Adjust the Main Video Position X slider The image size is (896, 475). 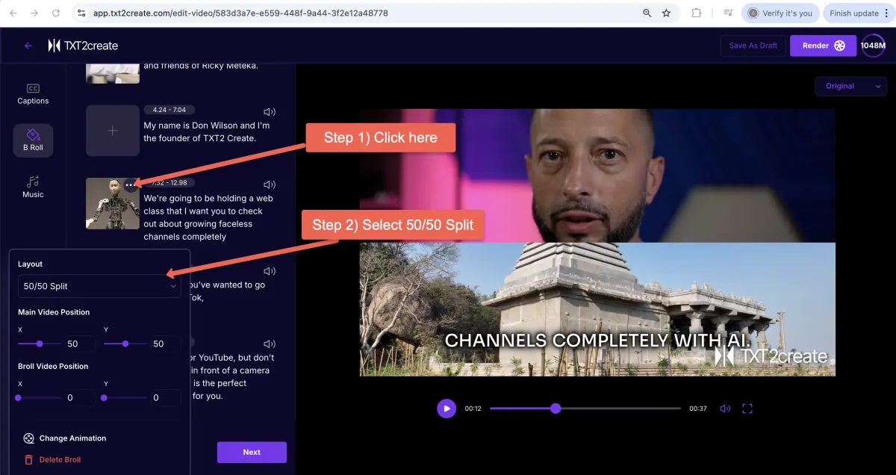40,344
